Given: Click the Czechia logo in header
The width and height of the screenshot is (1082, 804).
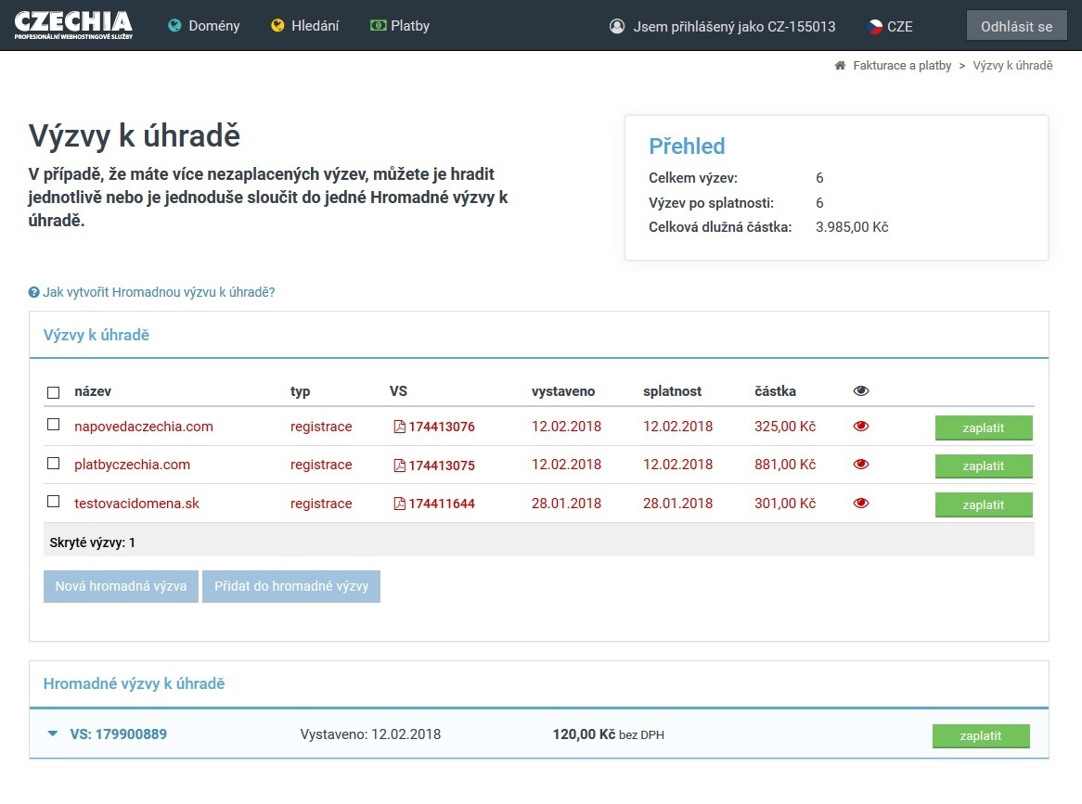Looking at the screenshot, I should (73, 25).
